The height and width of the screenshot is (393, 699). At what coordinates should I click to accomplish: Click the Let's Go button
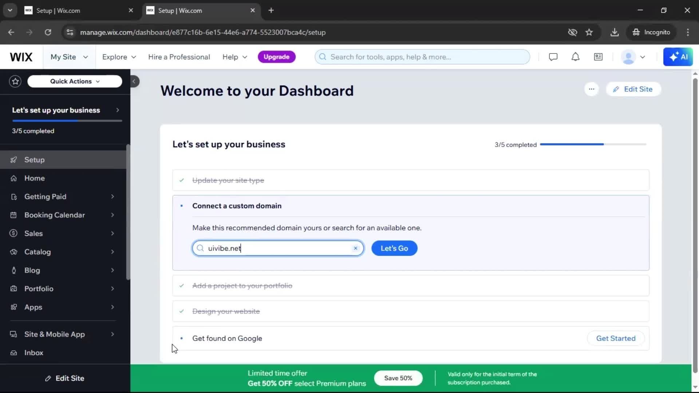click(394, 248)
